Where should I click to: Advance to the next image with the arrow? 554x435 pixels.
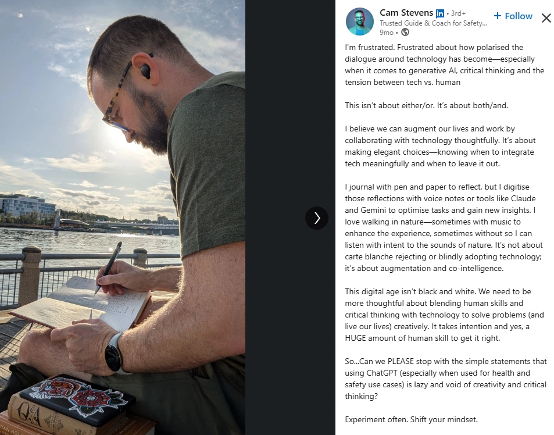[x=317, y=218]
